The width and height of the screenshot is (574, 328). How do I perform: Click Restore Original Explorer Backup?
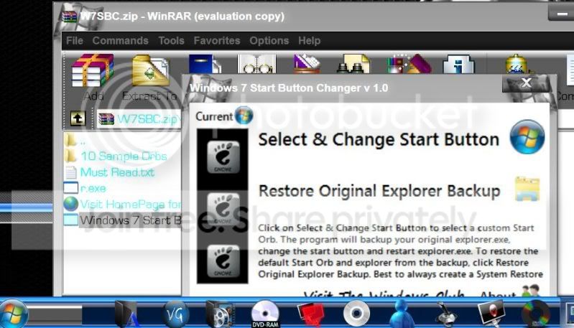(379, 191)
